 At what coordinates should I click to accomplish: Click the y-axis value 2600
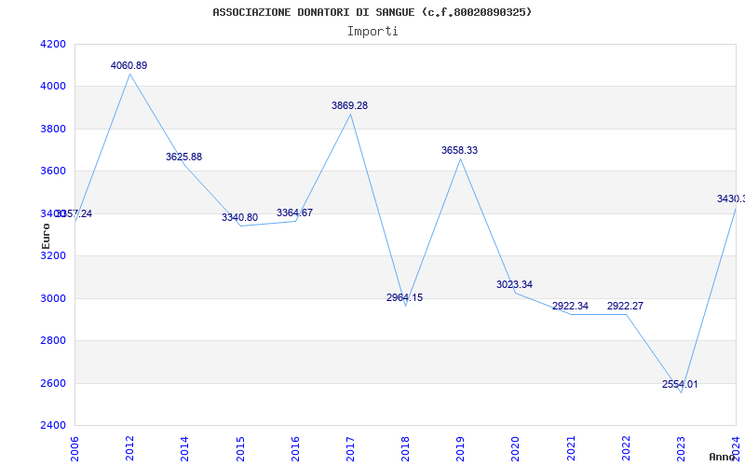pos(53,383)
